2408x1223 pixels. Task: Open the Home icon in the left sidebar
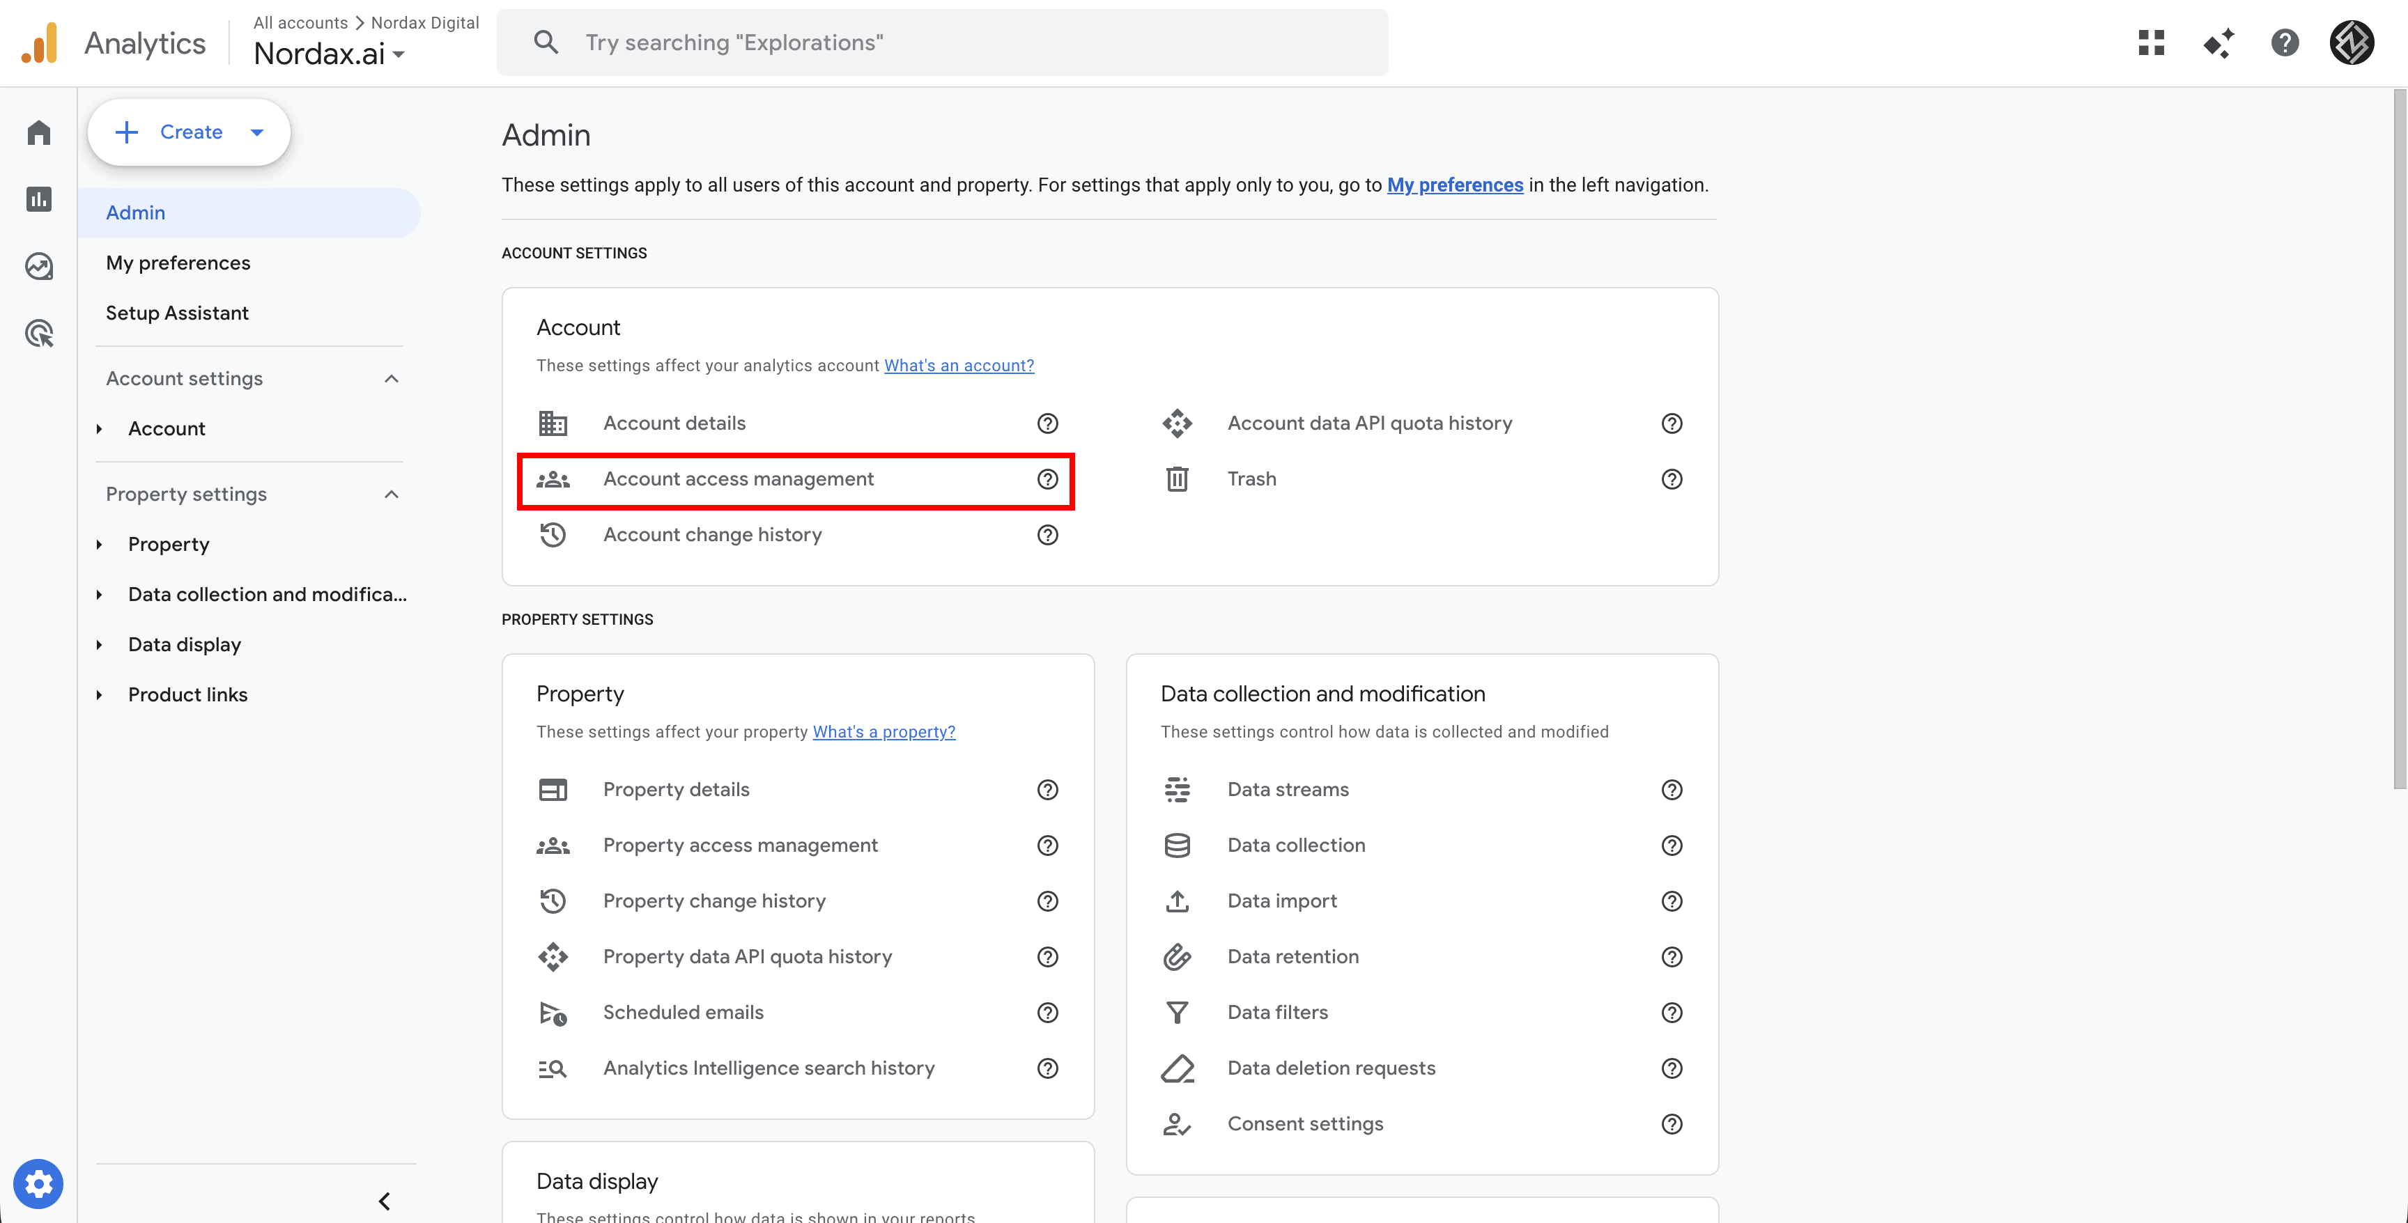pos(38,132)
